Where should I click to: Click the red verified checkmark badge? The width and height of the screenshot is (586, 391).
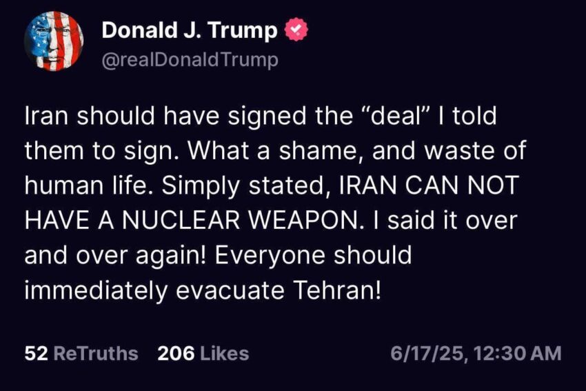[x=296, y=29]
